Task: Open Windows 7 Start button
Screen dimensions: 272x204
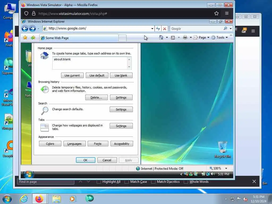Action: click(7, 199)
